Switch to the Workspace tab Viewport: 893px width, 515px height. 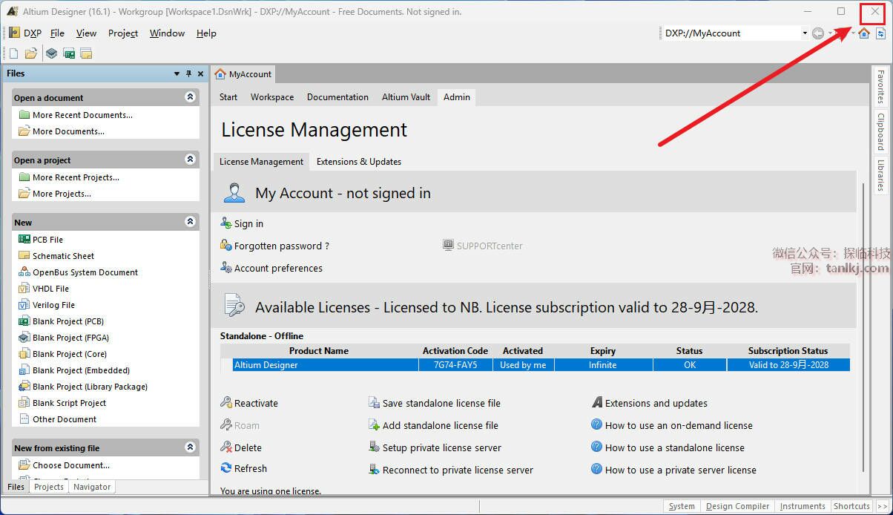(x=272, y=96)
